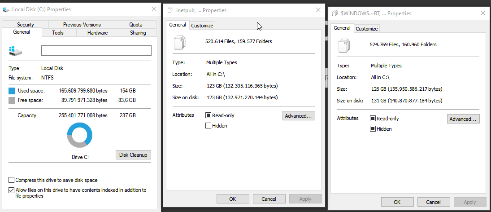Open Customize tab in inetpub Properties
This screenshot has height=212, width=491.
[202, 26]
